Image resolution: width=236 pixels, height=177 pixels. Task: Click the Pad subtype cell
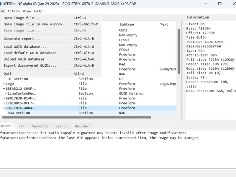[x=122, y=64]
